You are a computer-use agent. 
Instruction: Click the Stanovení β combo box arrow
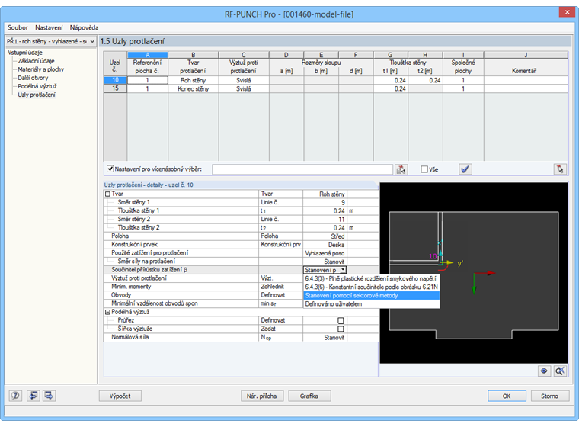343,270
